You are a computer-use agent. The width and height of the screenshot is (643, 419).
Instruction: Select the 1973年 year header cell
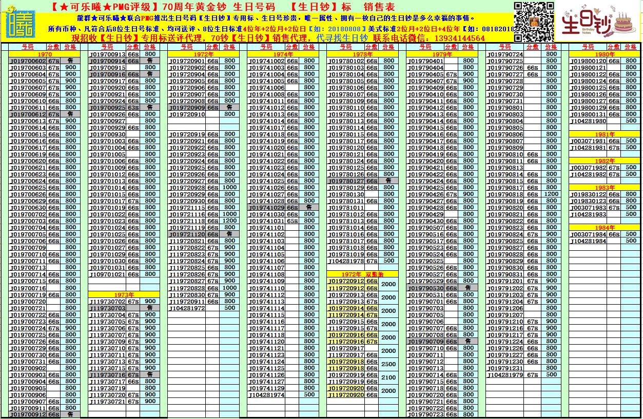(124, 295)
